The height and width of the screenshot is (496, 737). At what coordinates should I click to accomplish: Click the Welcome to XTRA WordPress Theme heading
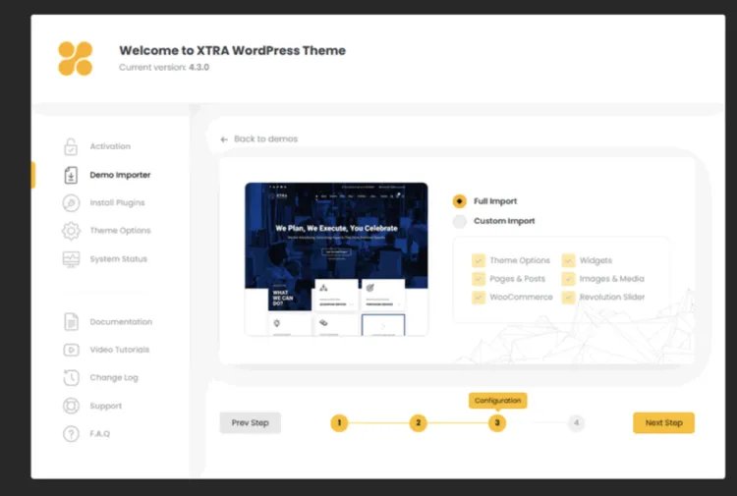pos(232,50)
